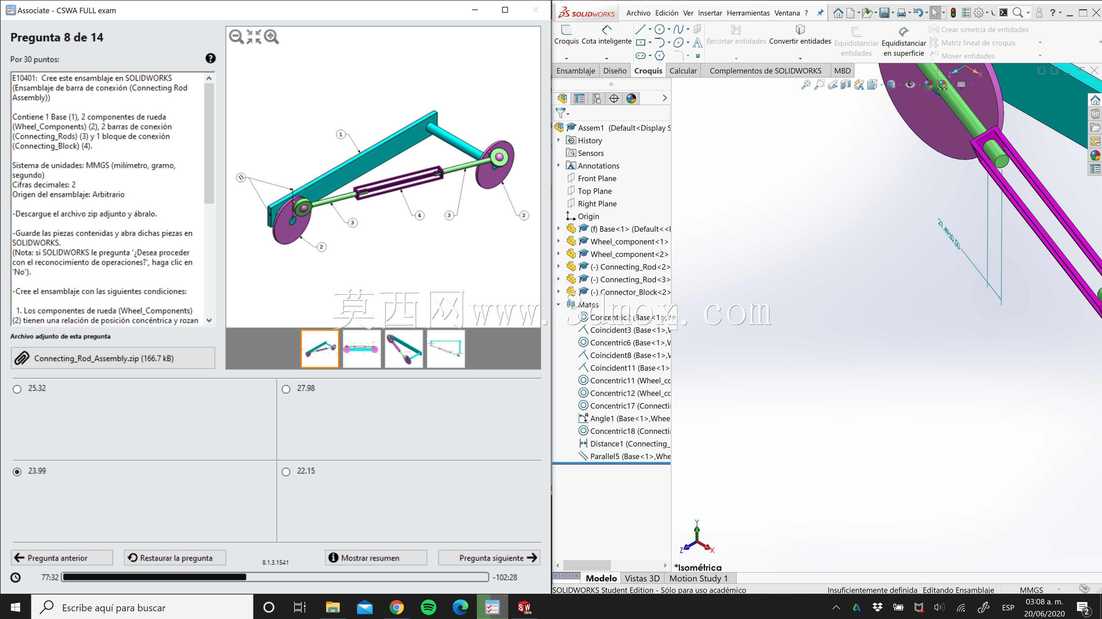
Task: Select answer 25.32
Action: tap(17, 389)
